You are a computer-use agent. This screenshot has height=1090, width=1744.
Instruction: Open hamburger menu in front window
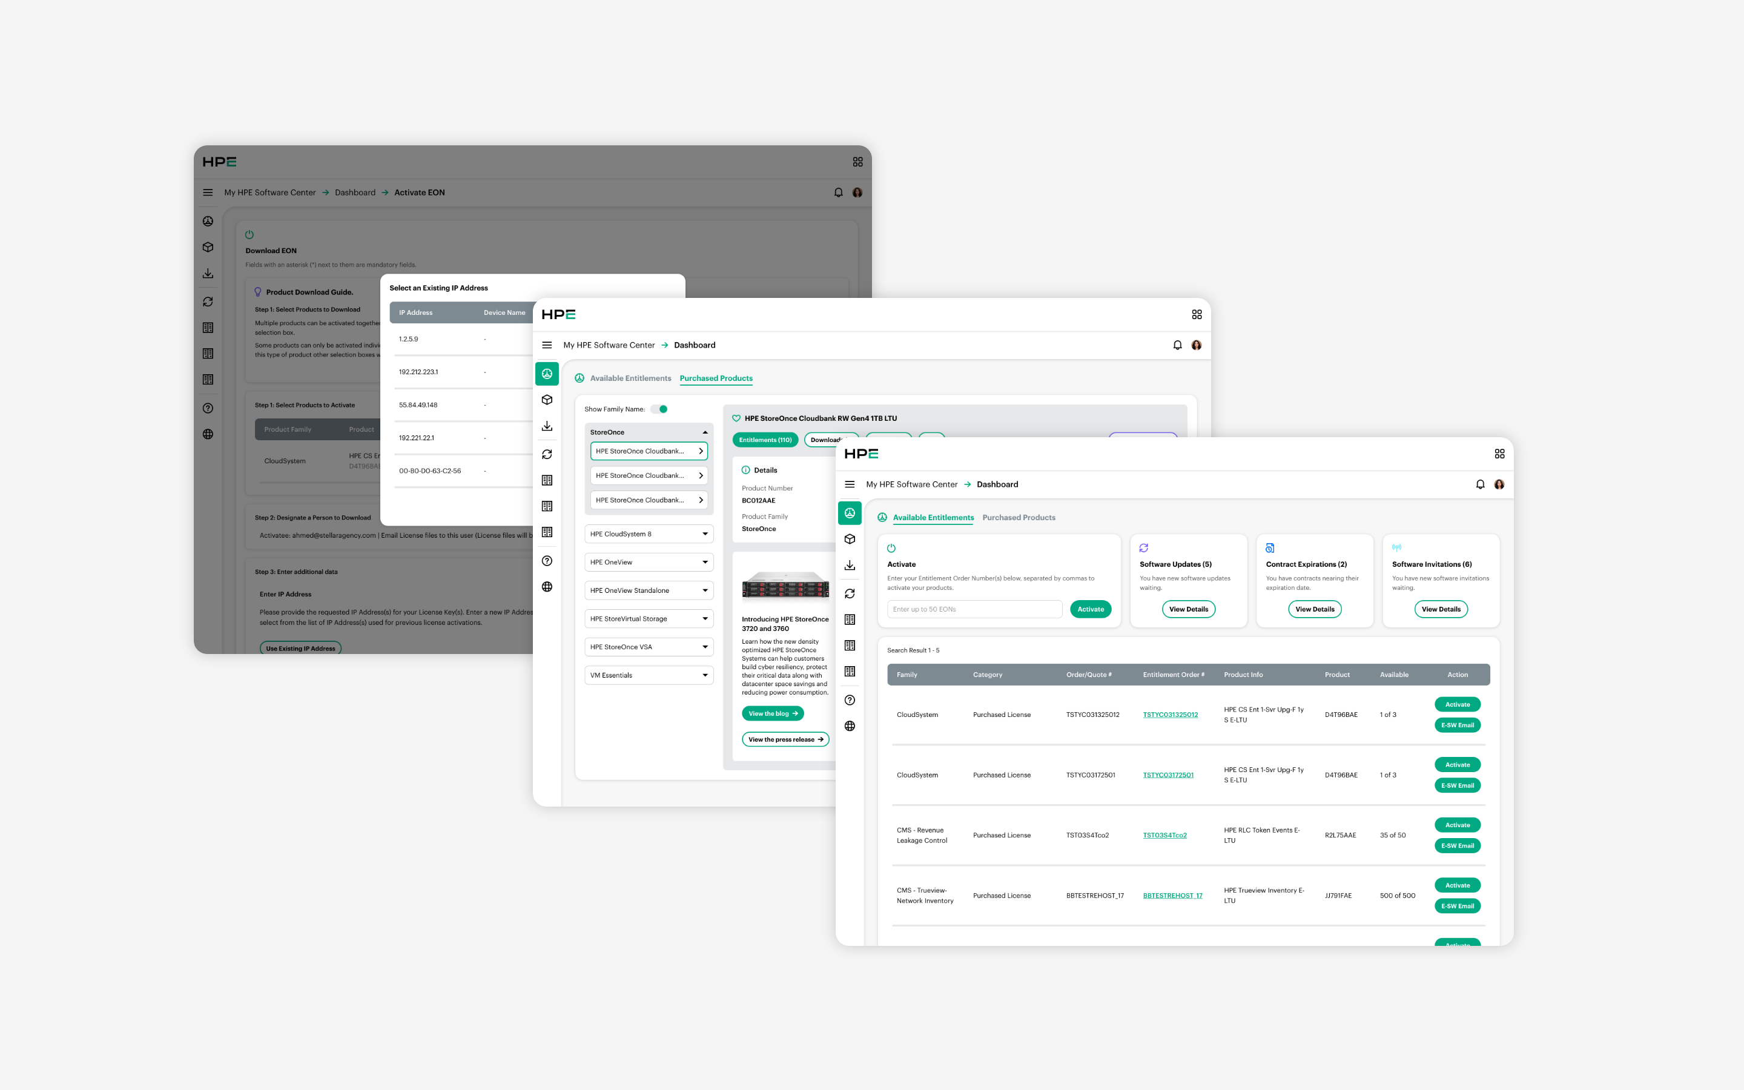pyautogui.click(x=850, y=484)
